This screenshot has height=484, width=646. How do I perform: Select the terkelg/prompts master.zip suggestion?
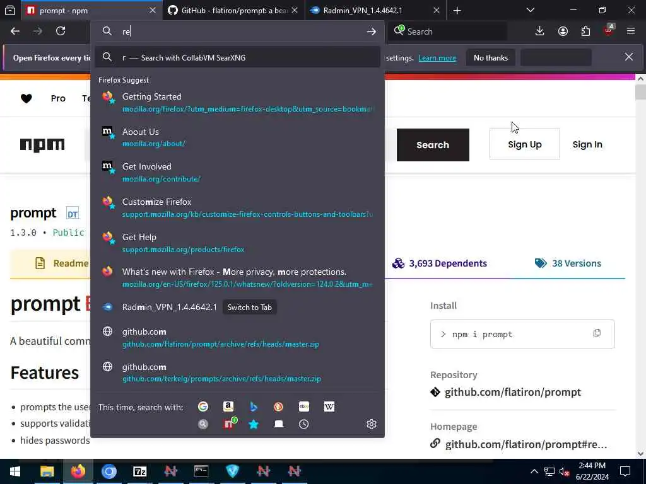[x=238, y=372]
